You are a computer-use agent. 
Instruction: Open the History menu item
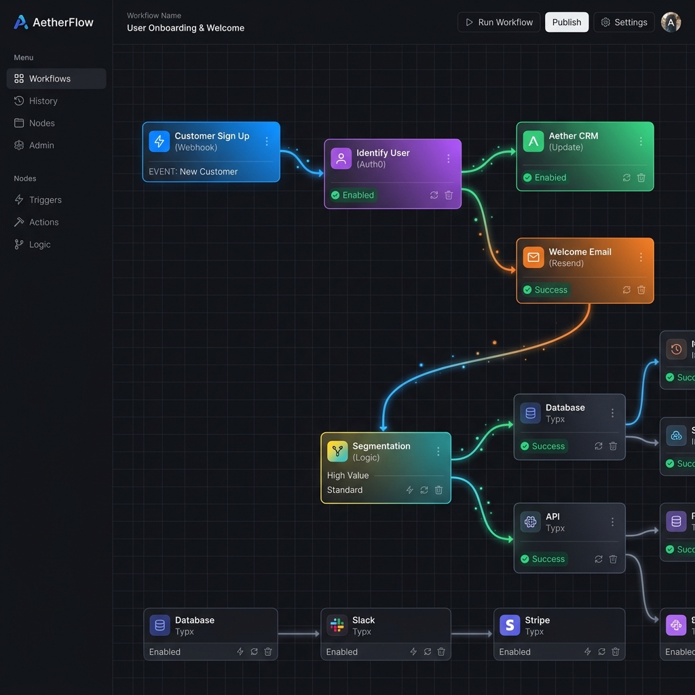36,100
